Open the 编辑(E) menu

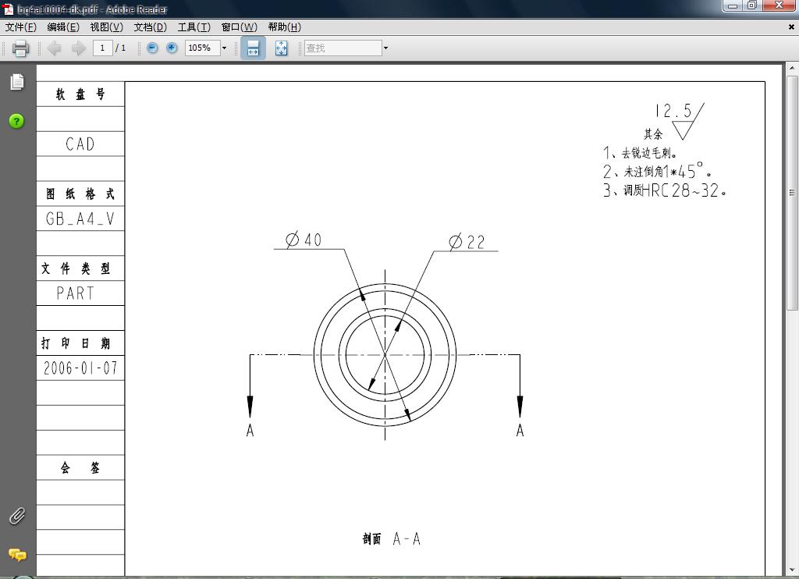[x=63, y=27]
